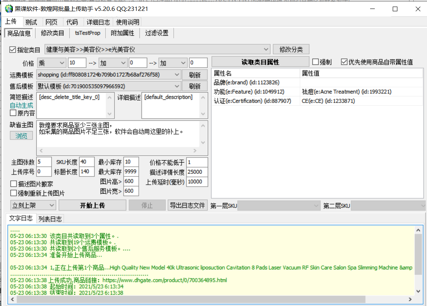Screen dimensions: 427x306
Task: Open the 立刻上架 dropdown
Action: [33, 205]
